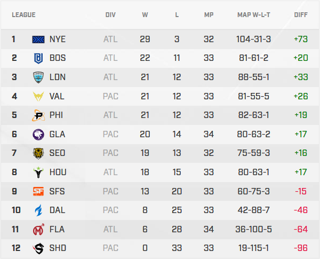Sort table by DIFF column header
320x259 pixels.
[301, 14]
